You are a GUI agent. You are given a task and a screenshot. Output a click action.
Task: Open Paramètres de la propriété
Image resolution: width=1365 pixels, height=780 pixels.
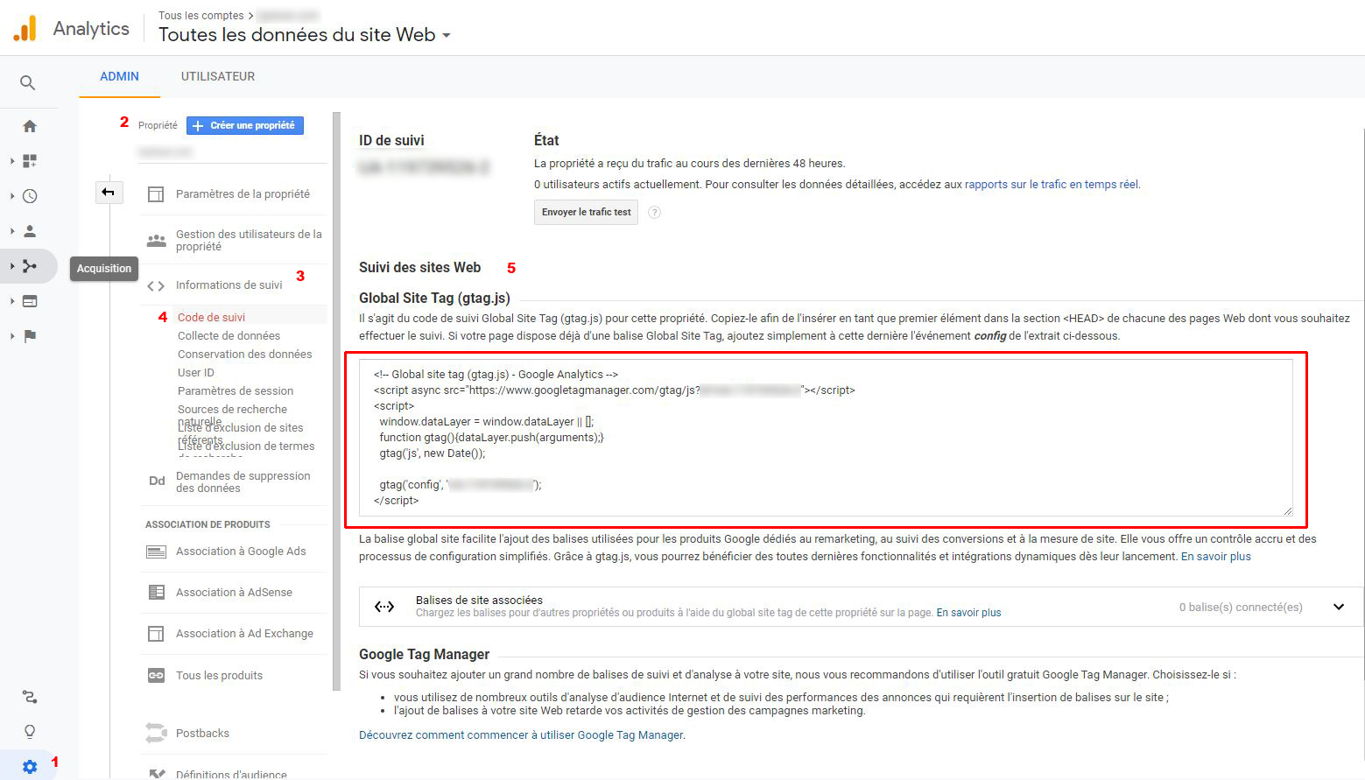tap(243, 194)
